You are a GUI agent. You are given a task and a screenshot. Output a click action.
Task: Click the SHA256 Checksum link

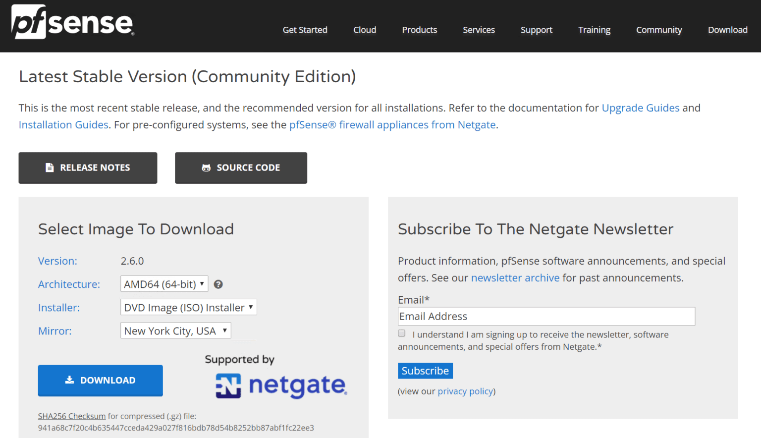[x=71, y=416]
